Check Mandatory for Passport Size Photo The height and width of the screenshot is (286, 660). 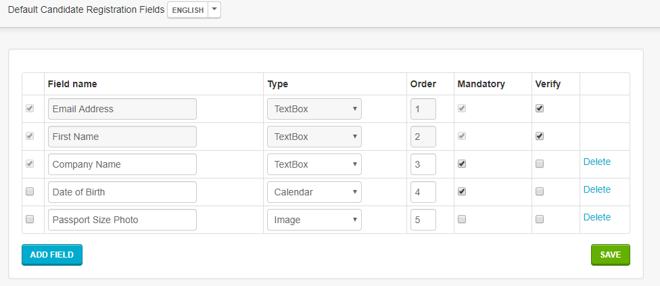(462, 219)
